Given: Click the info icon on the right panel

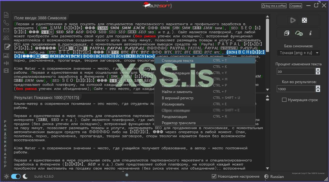Looking at the screenshot, I should (x=311, y=33).
